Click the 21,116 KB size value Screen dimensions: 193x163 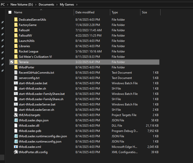pos(152,125)
